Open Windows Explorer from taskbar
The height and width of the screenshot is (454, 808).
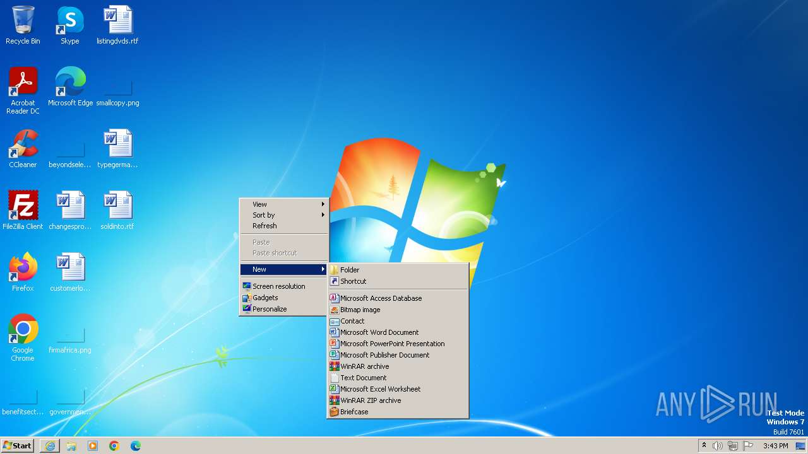pyautogui.click(x=71, y=446)
